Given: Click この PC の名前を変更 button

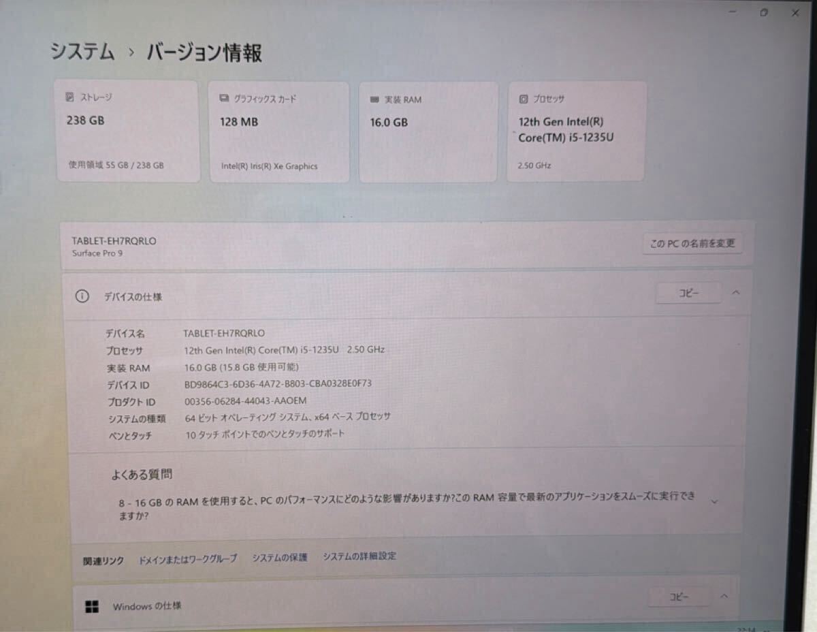Looking at the screenshot, I should 692,243.
